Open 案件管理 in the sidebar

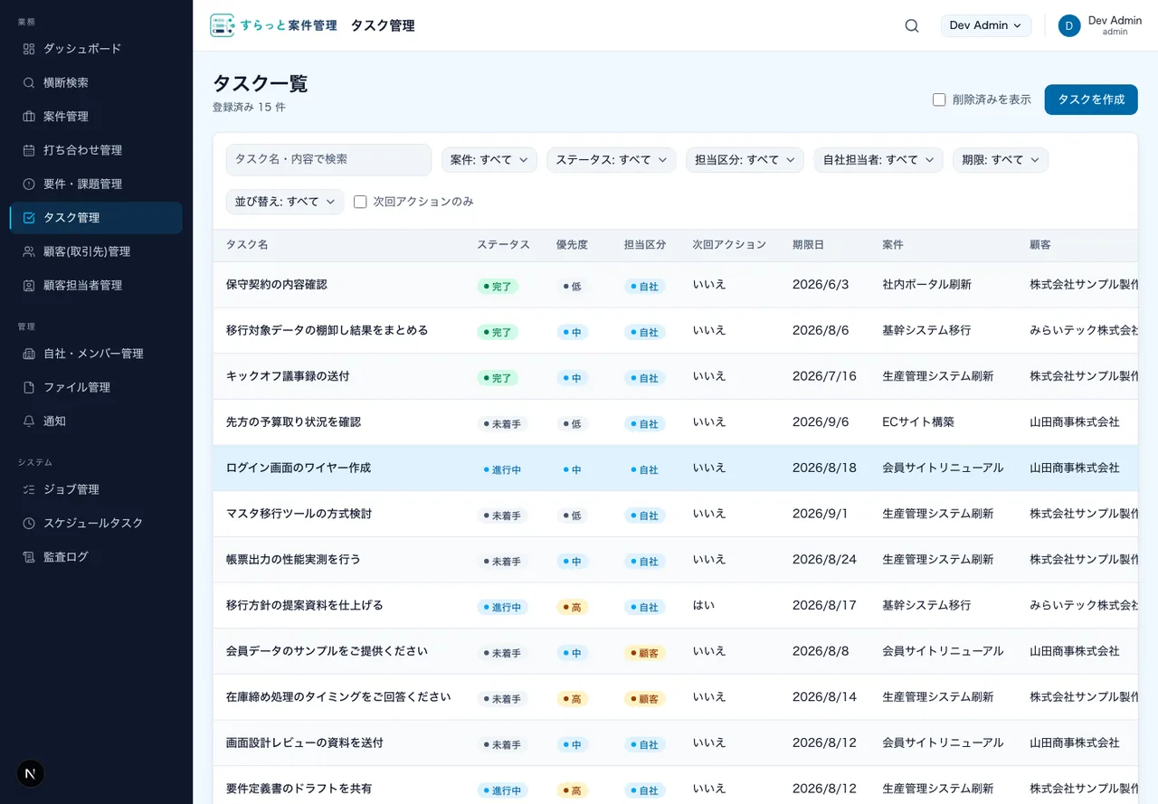96,117
